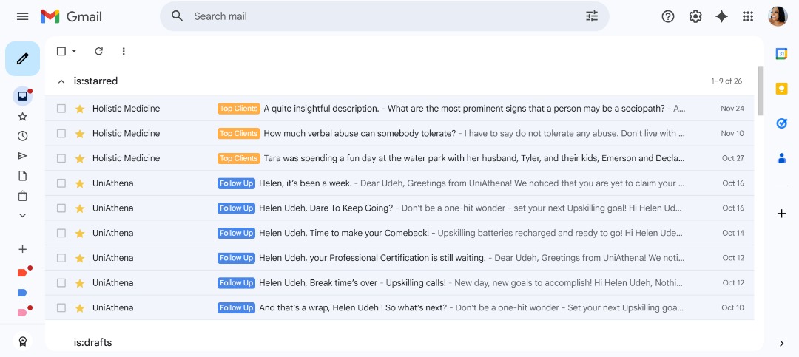Tick checkbox for UniAthena Oct 10 email
799x357 pixels.
(61, 307)
